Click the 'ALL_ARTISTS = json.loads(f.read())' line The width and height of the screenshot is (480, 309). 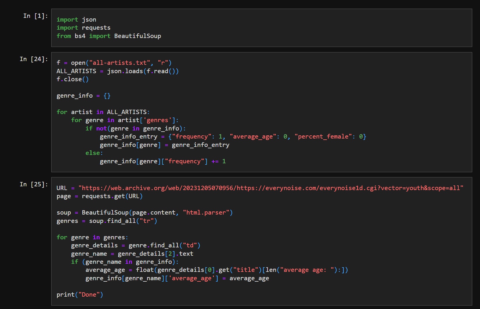tap(117, 71)
